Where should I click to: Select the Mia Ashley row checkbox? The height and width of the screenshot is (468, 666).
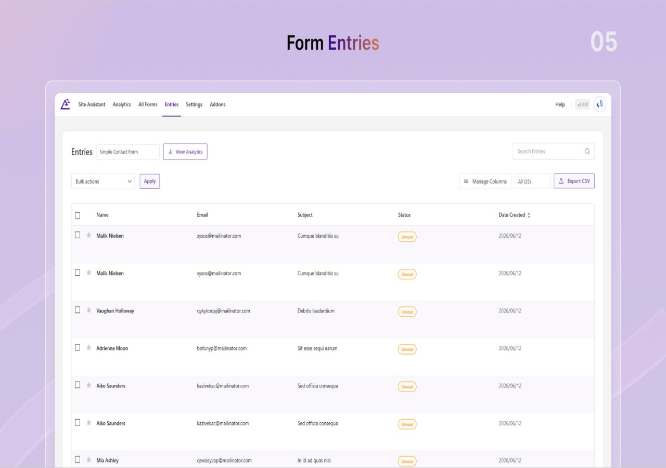pos(78,460)
